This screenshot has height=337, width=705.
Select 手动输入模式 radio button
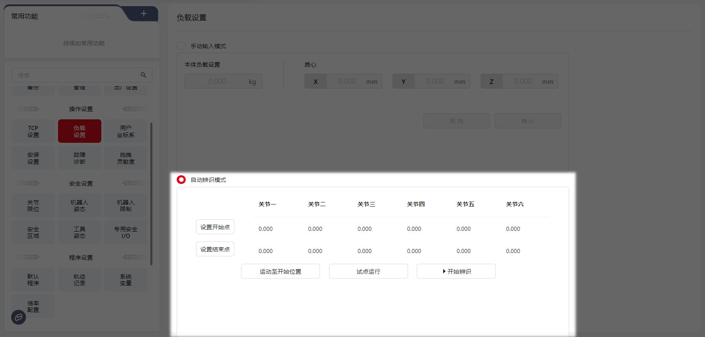pos(181,46)
